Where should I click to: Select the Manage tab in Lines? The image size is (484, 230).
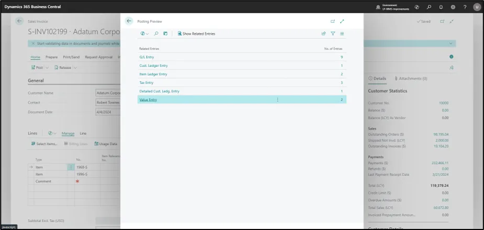pos(68,133)
